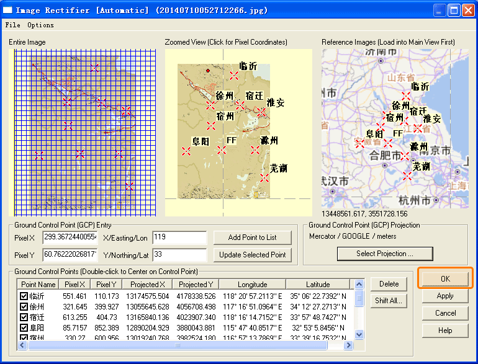This screenshot has width=478, height=364.
Task: Uncheck the 临沂 control point checkbox
Action: coord(24,296)
